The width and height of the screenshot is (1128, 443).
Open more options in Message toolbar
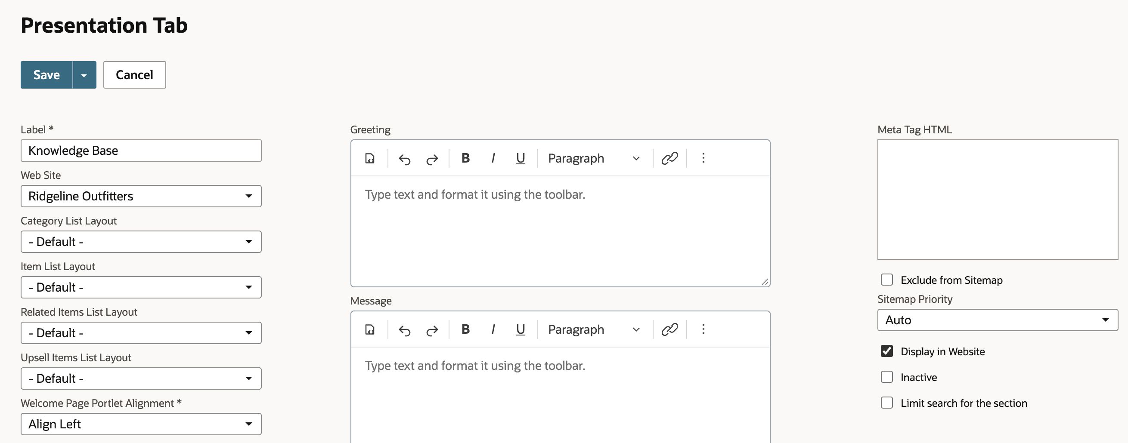[x=703, y=329]
